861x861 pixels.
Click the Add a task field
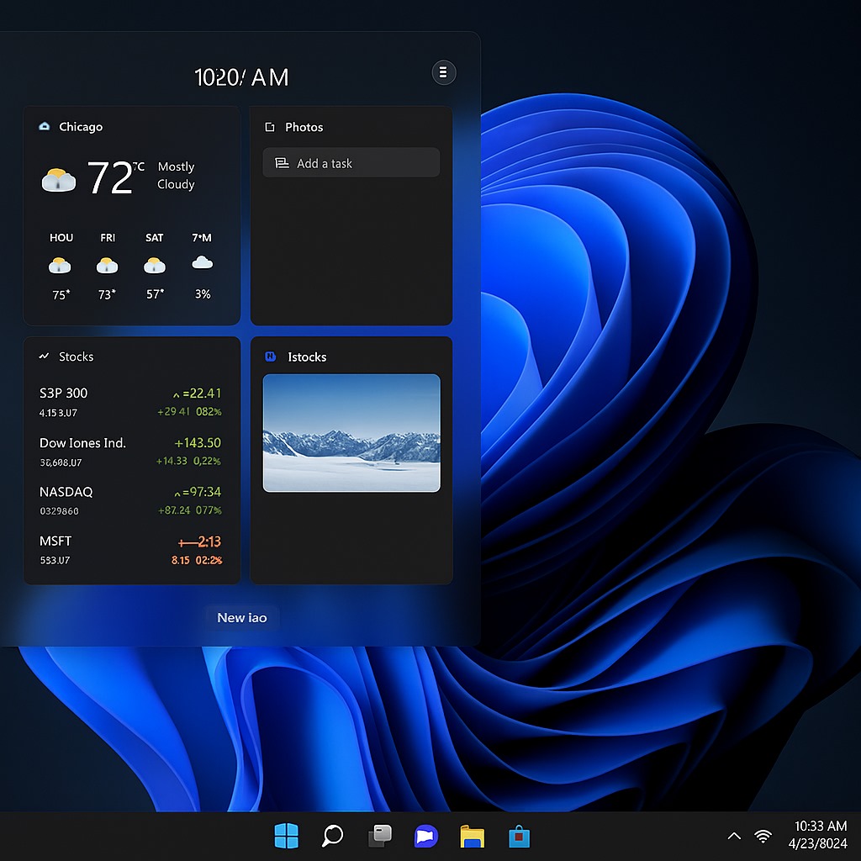coord(351,163)
